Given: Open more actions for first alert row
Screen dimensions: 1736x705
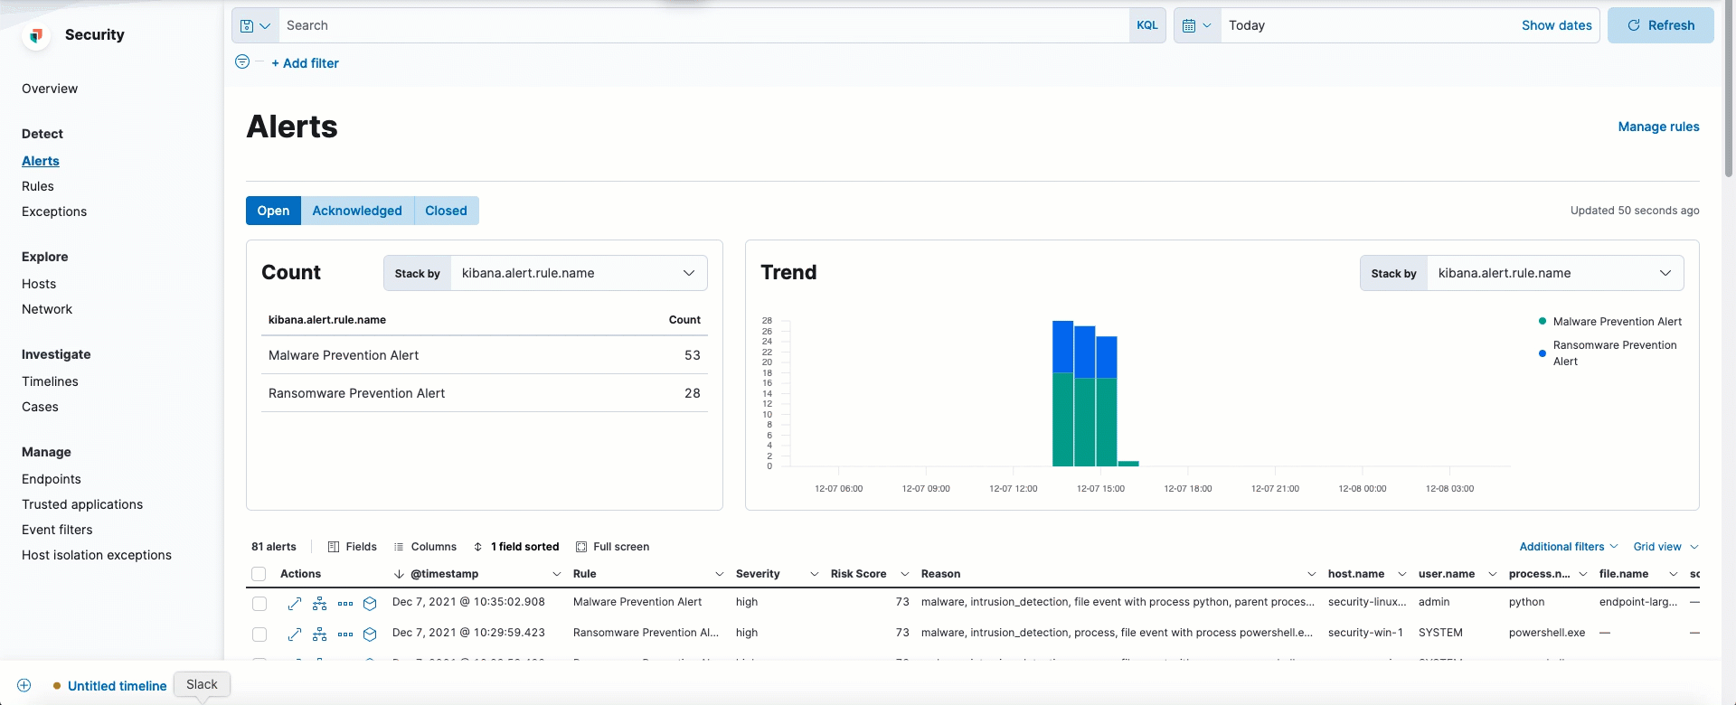Looking at the screenshot, I should pos(345,604).
